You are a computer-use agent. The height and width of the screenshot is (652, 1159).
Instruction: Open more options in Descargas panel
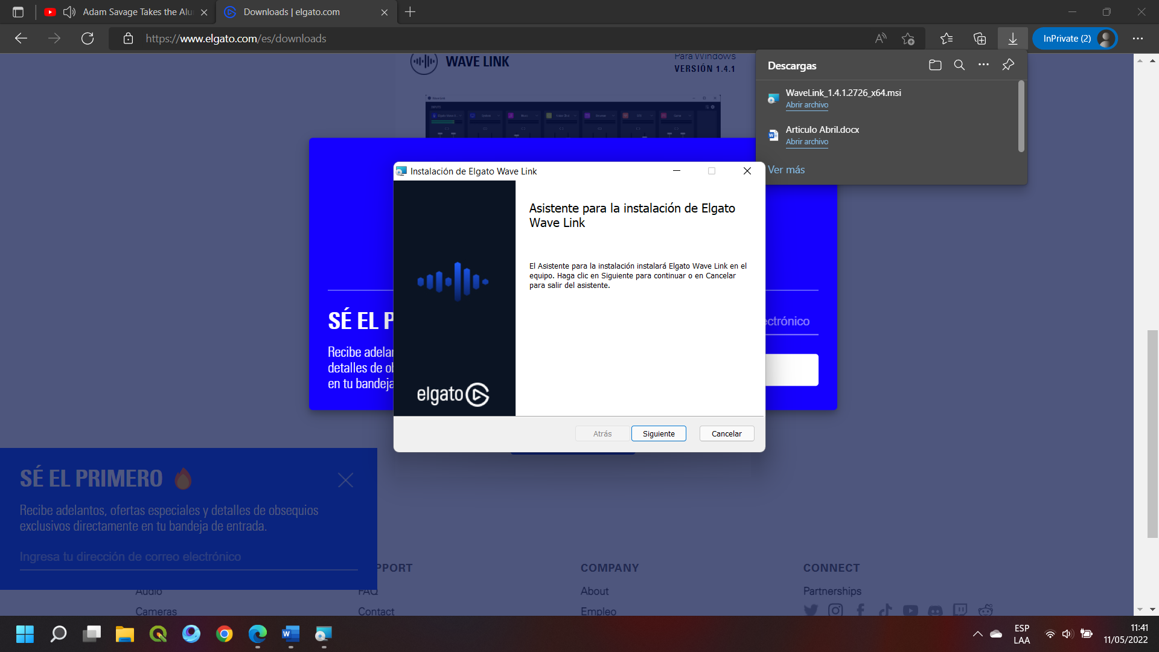pyautogui.click(x=983, y=65)
